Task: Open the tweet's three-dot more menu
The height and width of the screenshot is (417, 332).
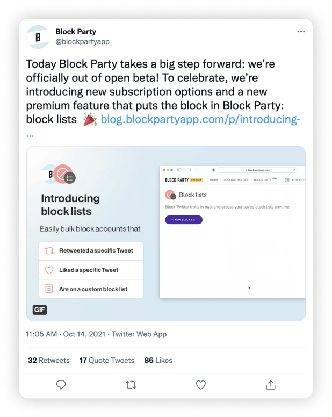Action: (x=301, y=32)
